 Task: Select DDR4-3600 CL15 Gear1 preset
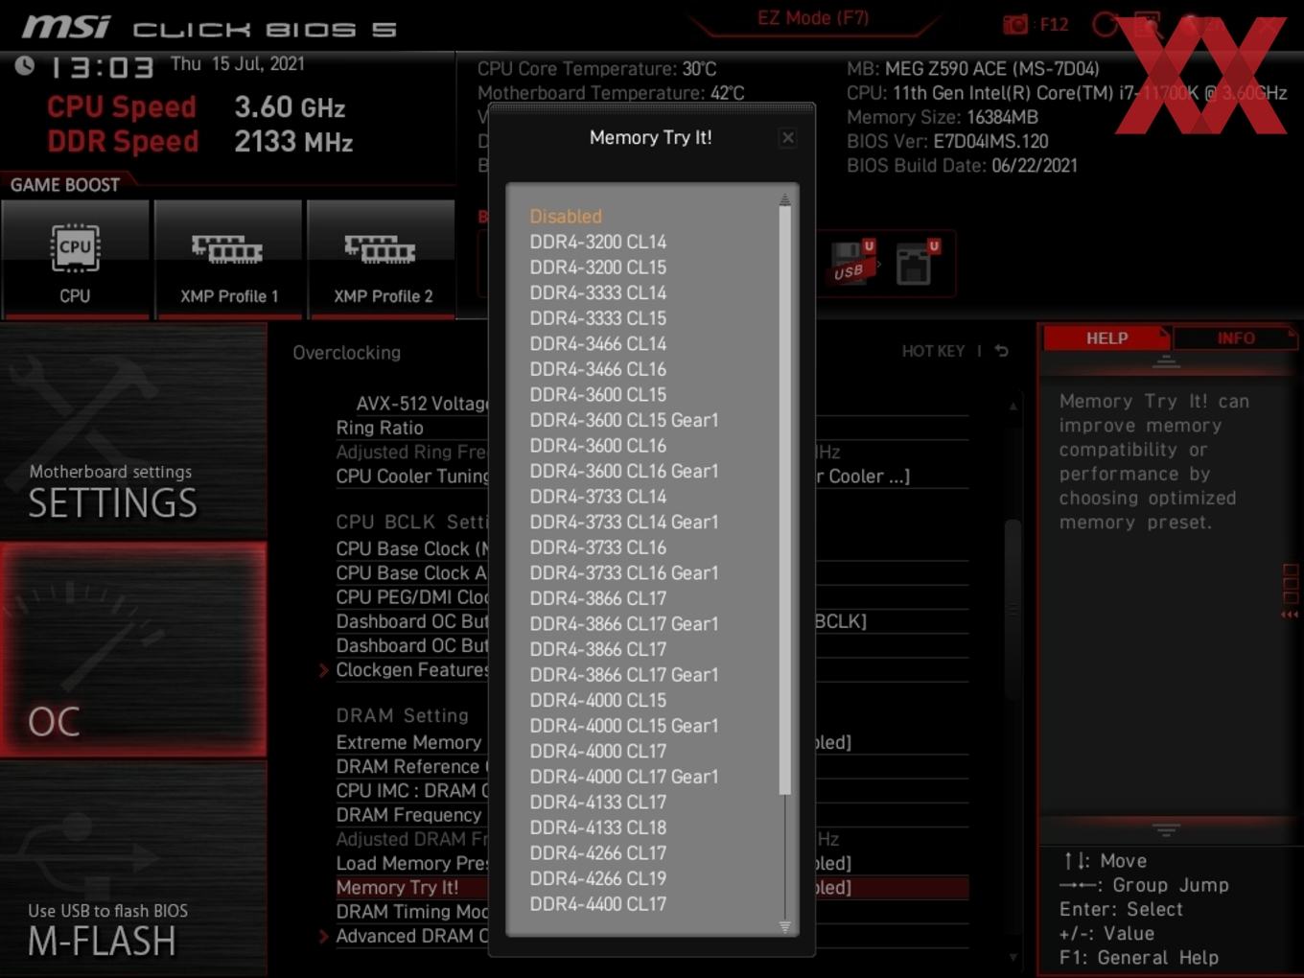pos(624,420)
